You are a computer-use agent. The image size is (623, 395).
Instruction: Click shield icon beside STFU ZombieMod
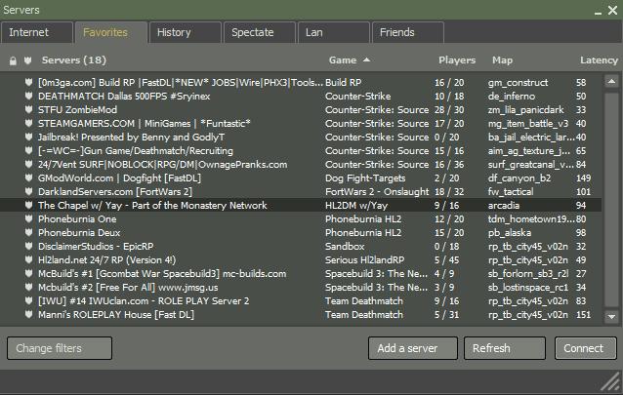(x=28, y=109)
